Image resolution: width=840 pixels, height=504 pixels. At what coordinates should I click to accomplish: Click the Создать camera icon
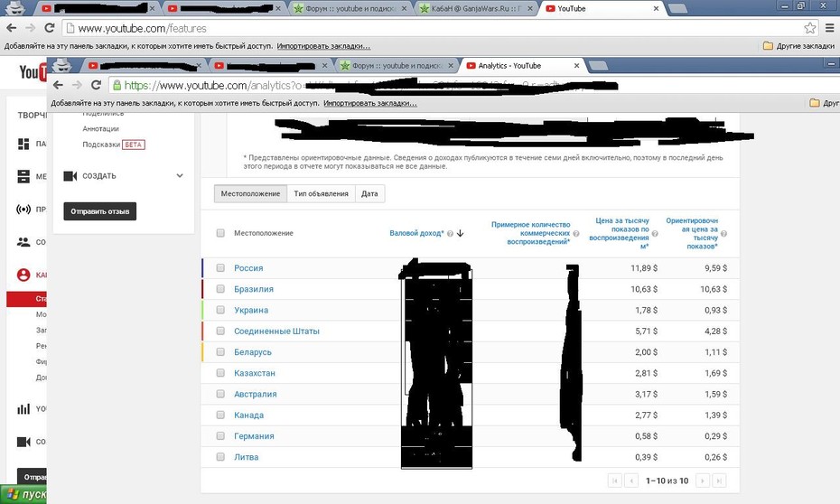(70, 176)
